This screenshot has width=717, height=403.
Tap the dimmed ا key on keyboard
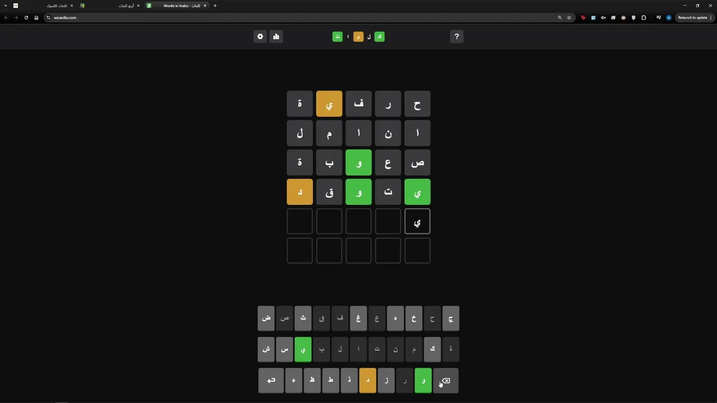(358, 349)
